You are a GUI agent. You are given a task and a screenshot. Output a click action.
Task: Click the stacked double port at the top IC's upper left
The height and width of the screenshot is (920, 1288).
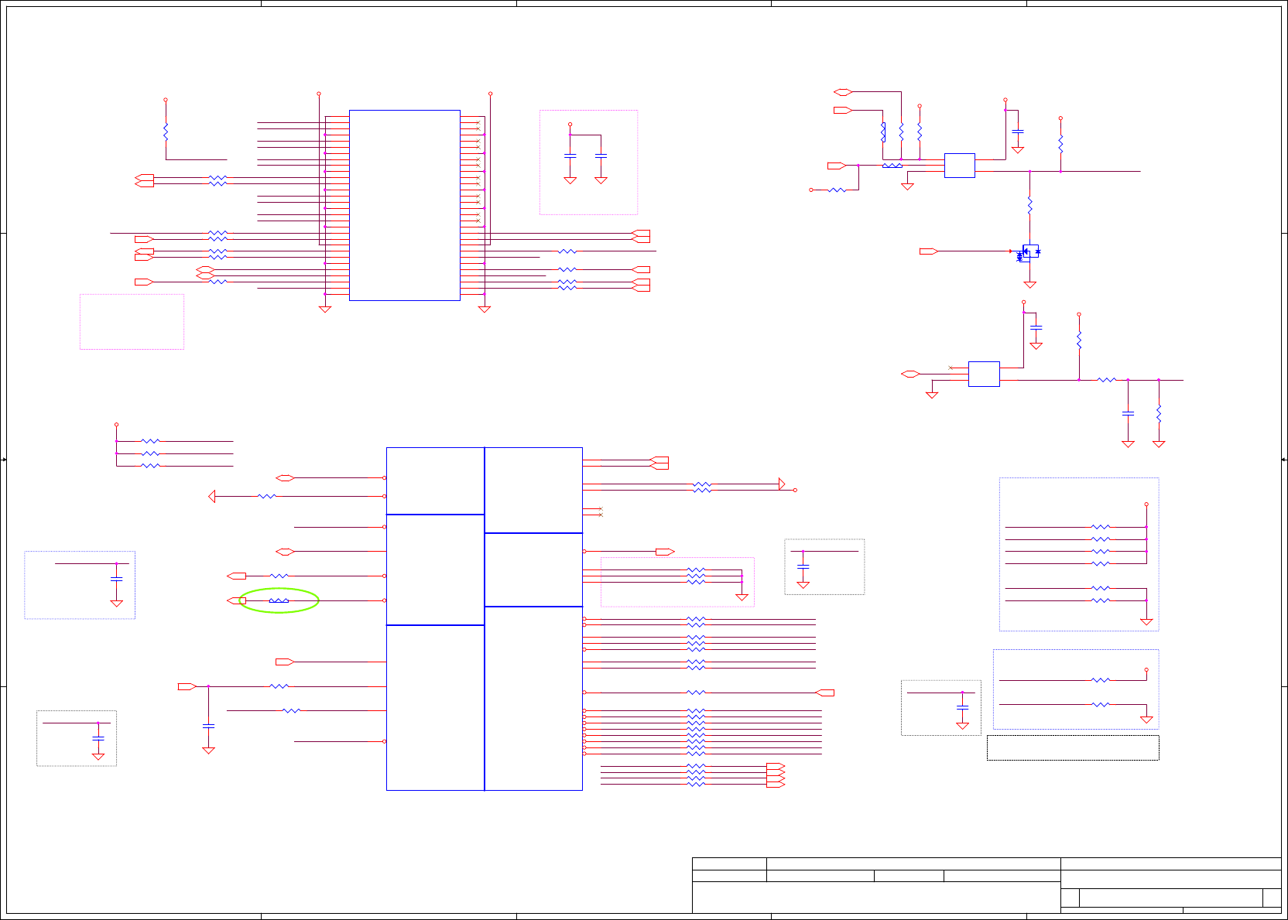tap(144, 181)
